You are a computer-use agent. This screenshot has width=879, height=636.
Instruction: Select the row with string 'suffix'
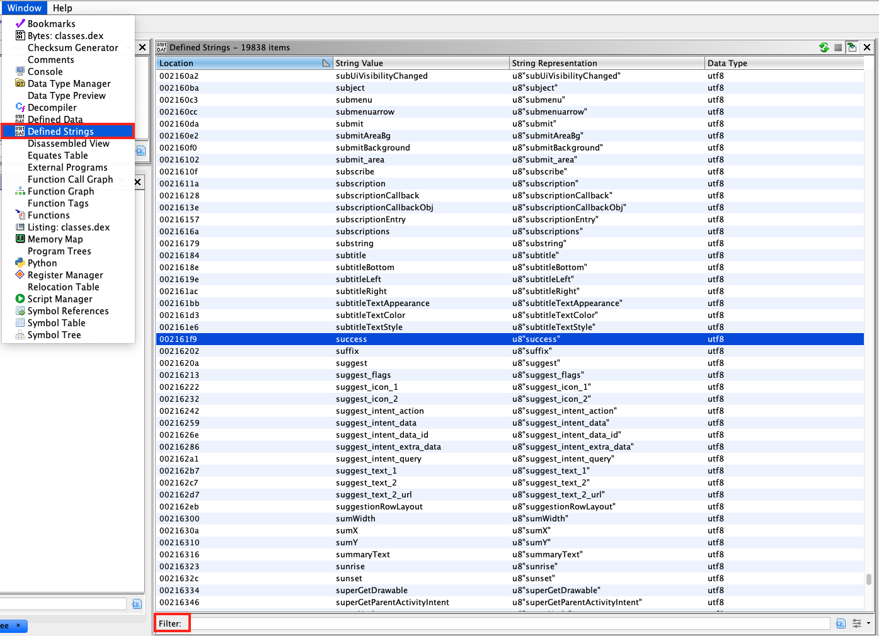click(347, 351)
